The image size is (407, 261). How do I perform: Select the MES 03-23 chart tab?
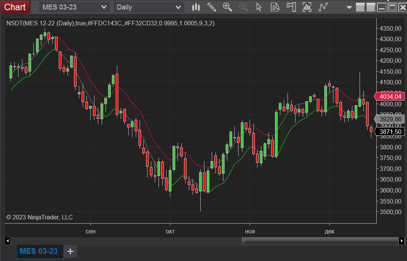pyautogui.click(x=39, y=251)
